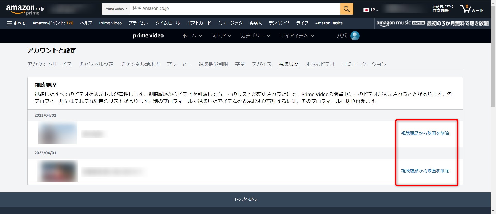Open the ギフトカード link
496x214 pixels.
(199, 23)
